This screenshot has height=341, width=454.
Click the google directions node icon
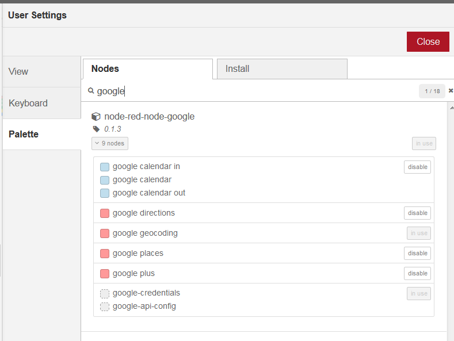[105, 213]
